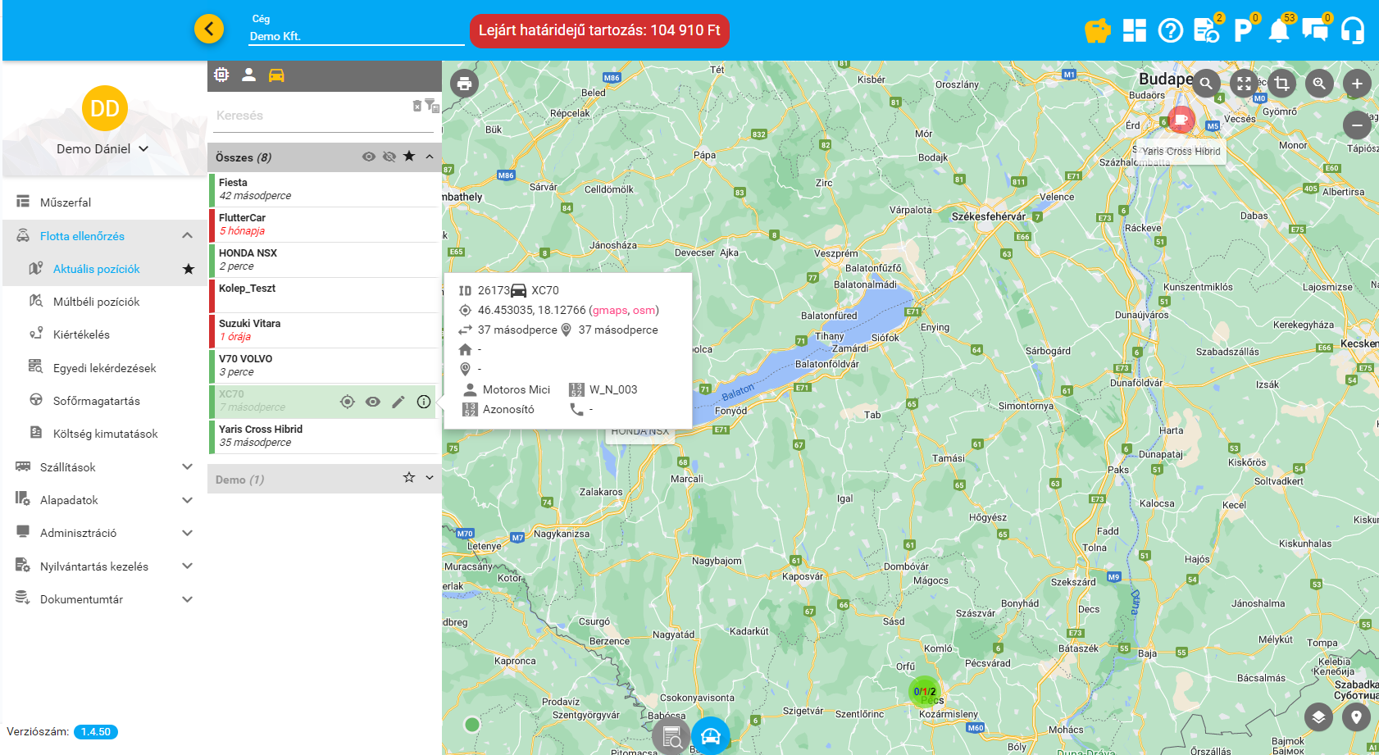
Task: Open Múltbéli pozíciók menu item
Action: click(96, 302)
